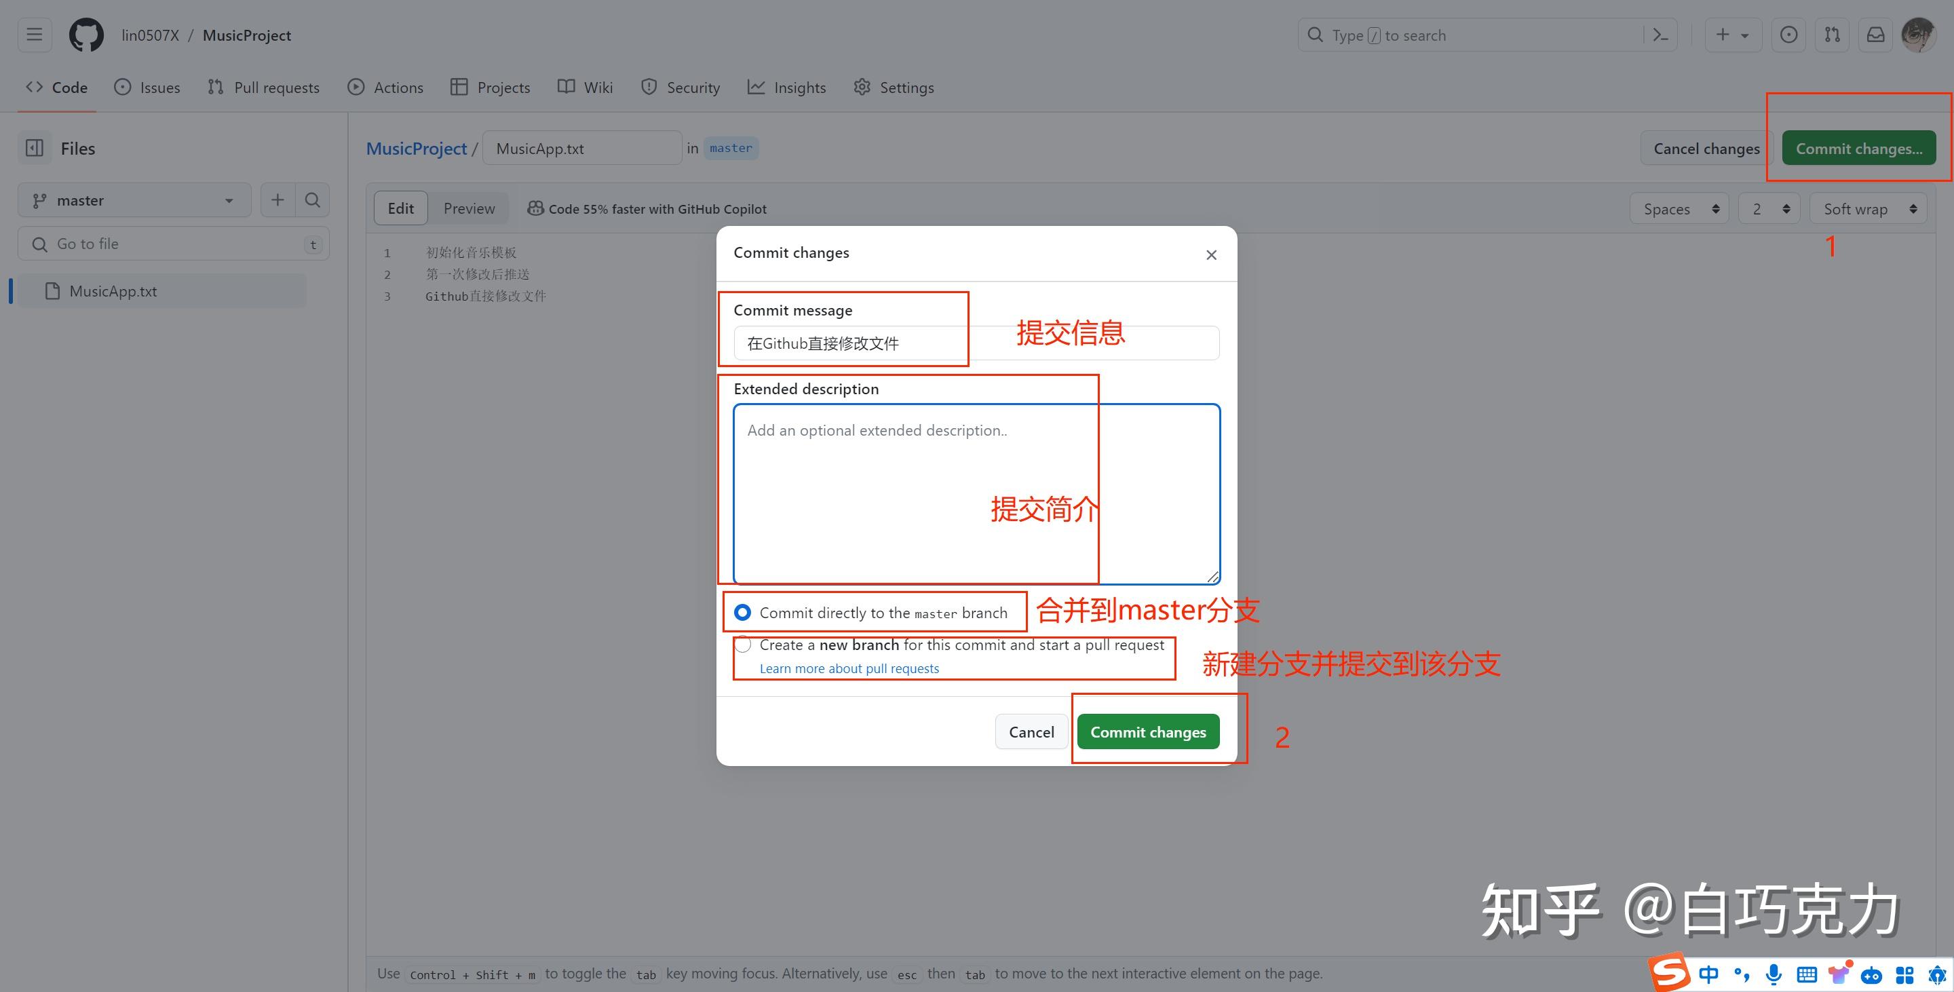The image size is (1954, 992).
Task: Expand the master branch selector
Action: click(134, 200)
